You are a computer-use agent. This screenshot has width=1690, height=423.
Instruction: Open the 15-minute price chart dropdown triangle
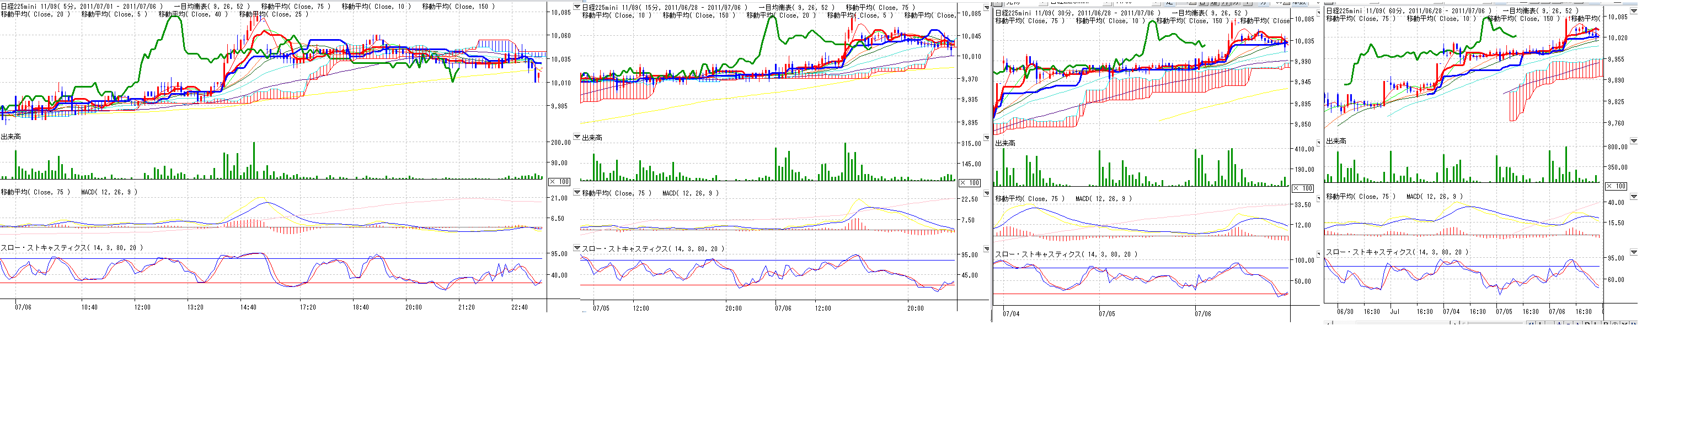577,7
